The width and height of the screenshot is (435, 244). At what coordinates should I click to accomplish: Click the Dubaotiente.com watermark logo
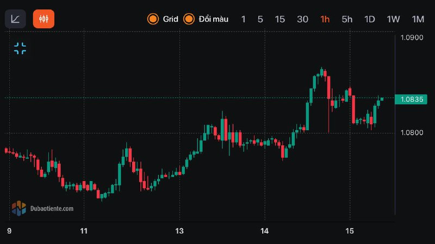[x=42, y=208]
